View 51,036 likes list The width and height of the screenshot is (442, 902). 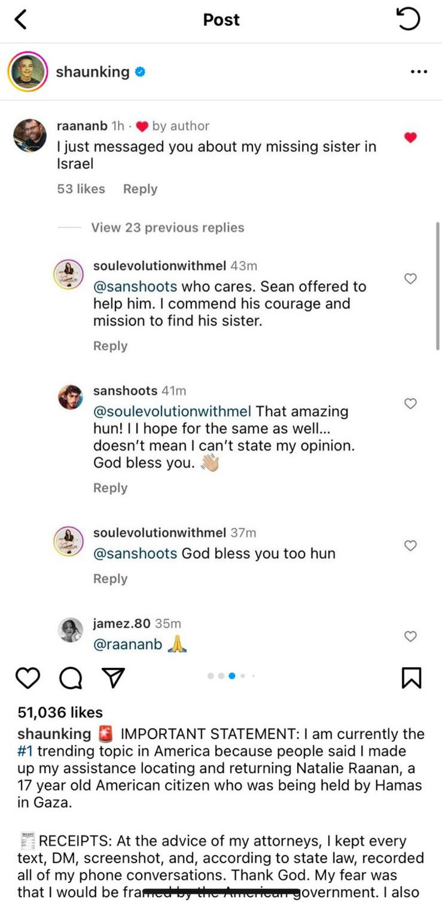click(x=60, y=712)
